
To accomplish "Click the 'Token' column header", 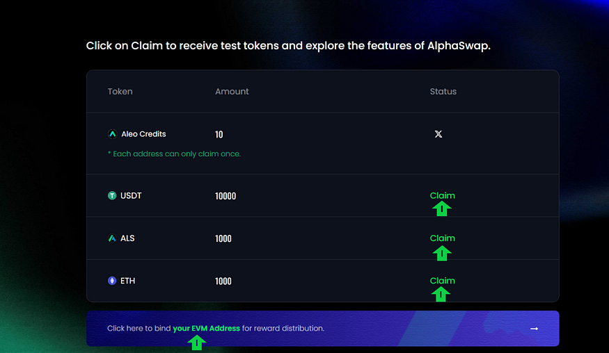I will (120, 92).
